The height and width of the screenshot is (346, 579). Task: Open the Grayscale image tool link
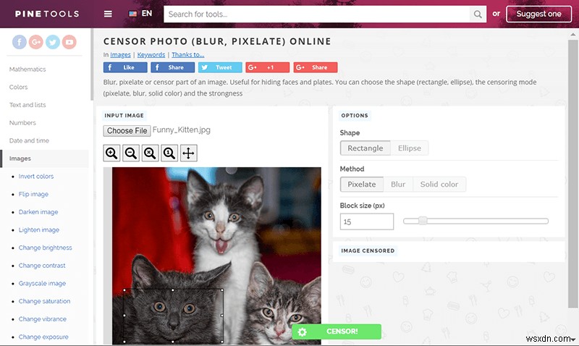pos(42,283)
